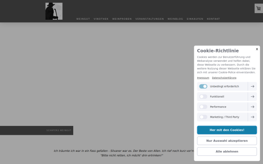Enable the Performance cookies switch
This screenshot has height=164, width=263.
203,107
